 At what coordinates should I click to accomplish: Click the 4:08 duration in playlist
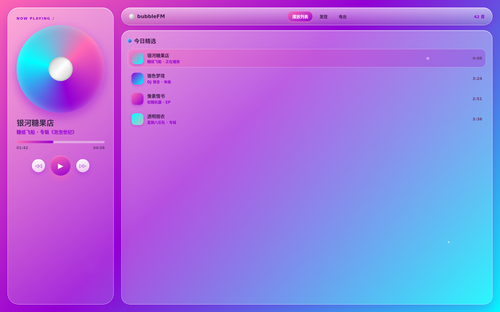[477, 58]
